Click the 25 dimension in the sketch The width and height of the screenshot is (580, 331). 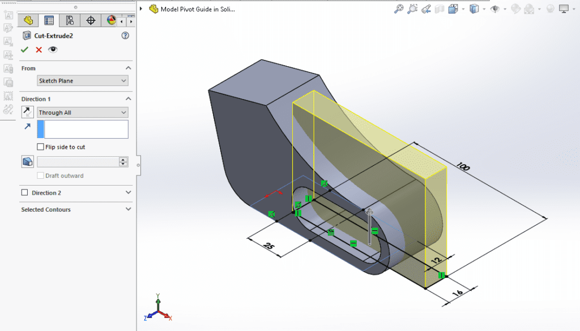tap(269, 246)
